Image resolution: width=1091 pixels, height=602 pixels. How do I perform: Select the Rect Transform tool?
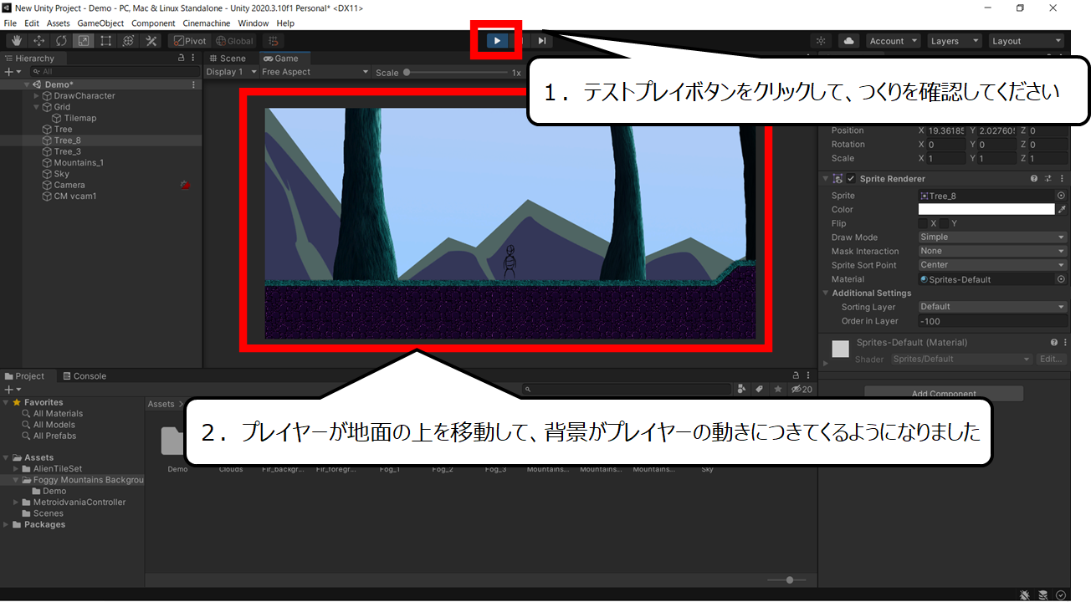point(106,40)
